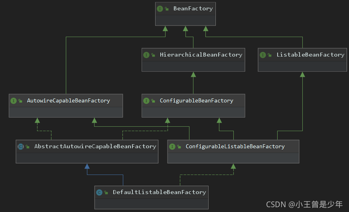Click the green lock icon beside ListableBeanFactory
Image resolution: width=349 pixels, height=212 pixels.
pos(270,55)
